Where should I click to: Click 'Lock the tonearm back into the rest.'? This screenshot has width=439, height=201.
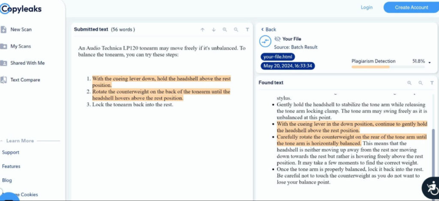[x=133, y=105]
